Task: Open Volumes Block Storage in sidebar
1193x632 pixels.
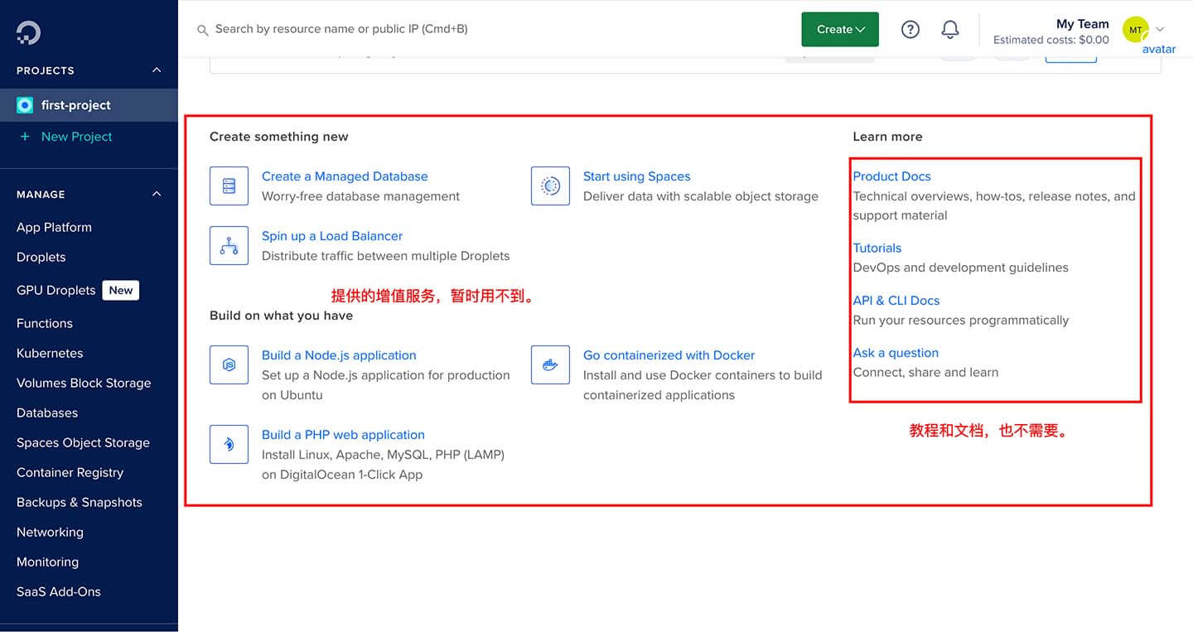Action: click(84, 383)
